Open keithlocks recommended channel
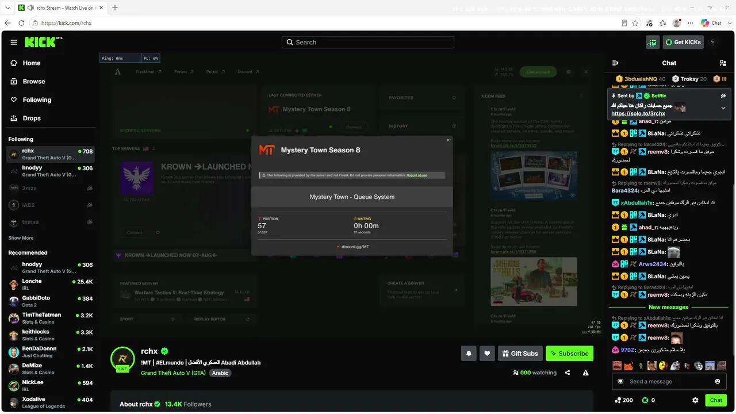 [51, 335]
